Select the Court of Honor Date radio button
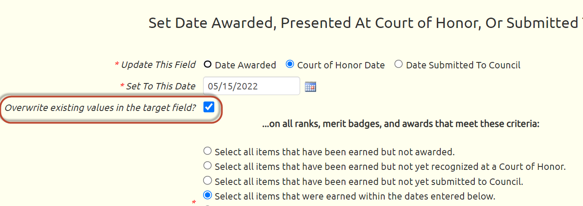 tap(290, 65)
